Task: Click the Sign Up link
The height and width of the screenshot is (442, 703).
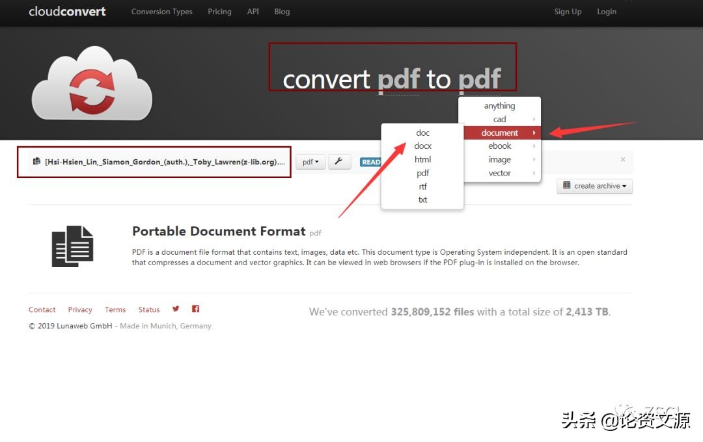Action: point(568,12)
